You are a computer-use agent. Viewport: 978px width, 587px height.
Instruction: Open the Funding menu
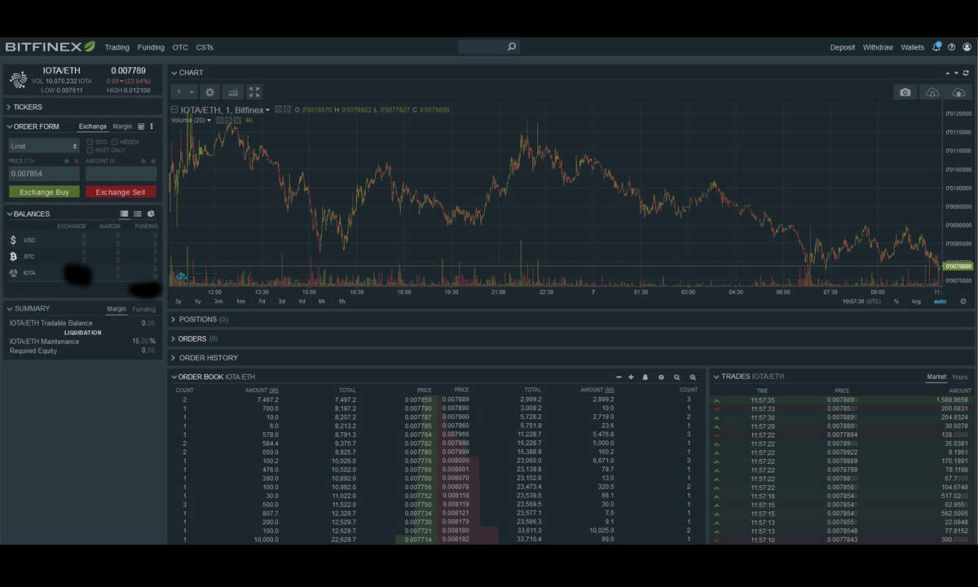pos(151,47)
